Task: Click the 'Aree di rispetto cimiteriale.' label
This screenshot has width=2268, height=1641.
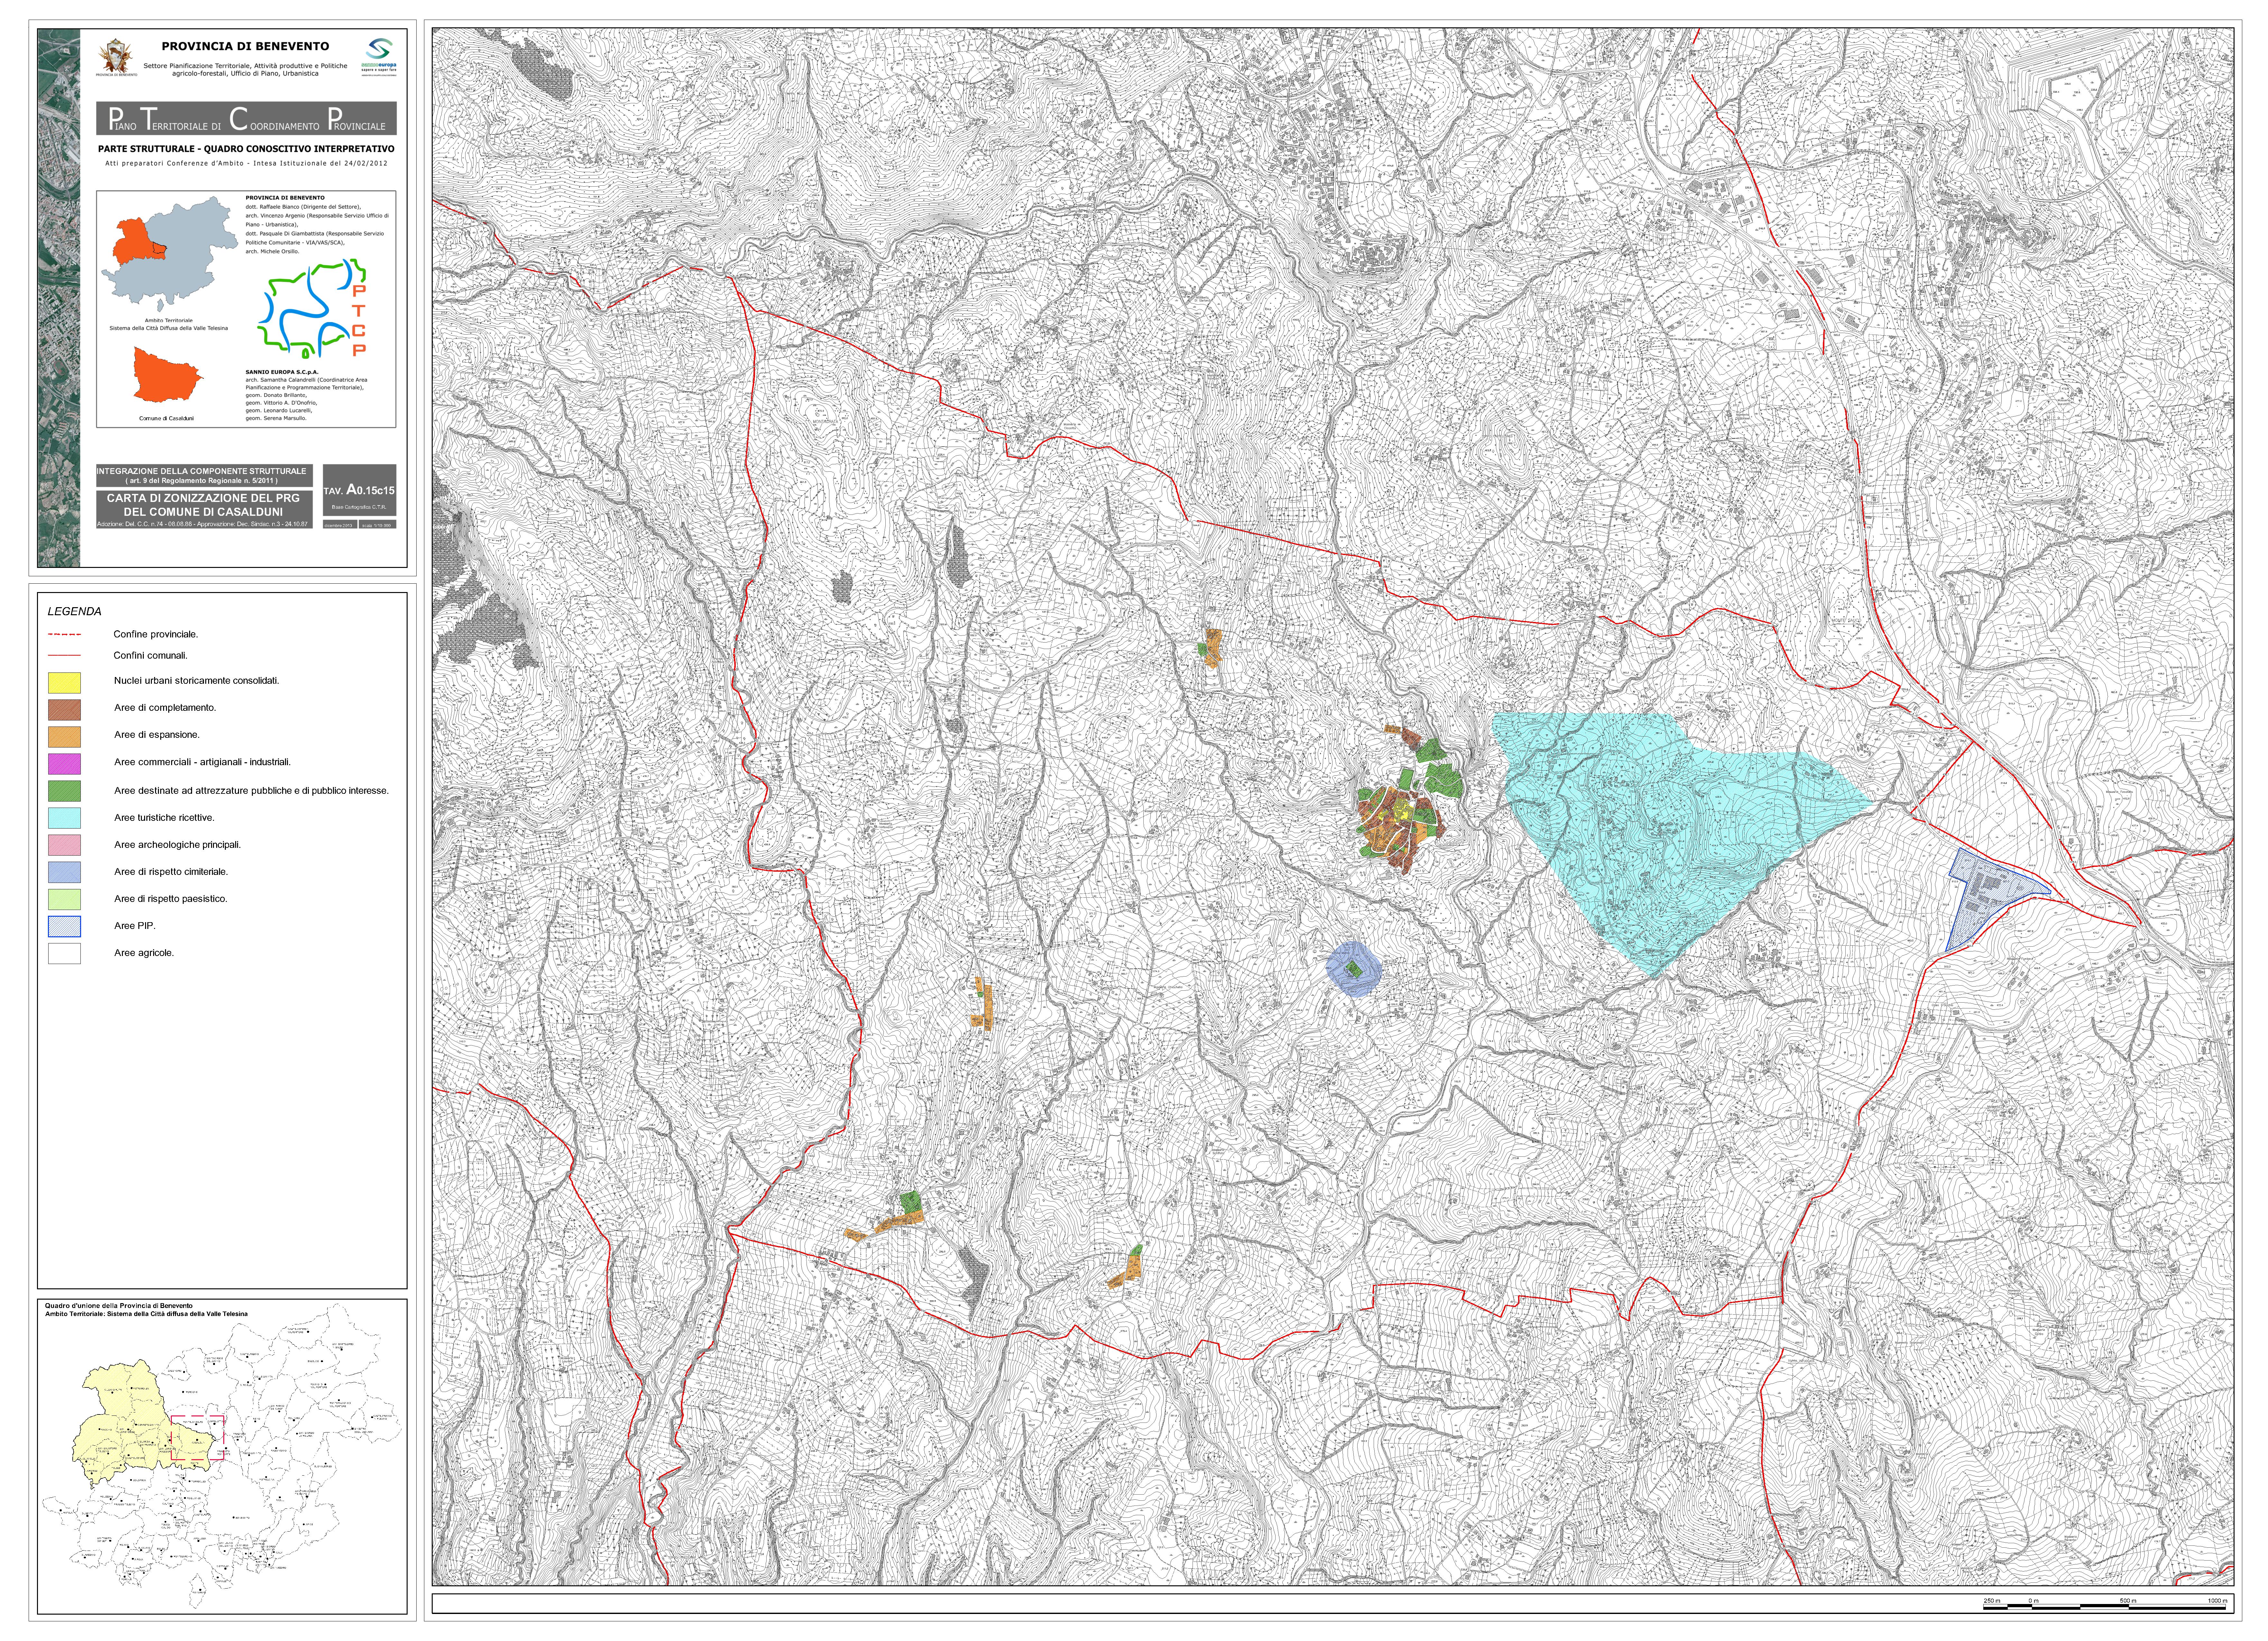Action: [x=171, y=872]
